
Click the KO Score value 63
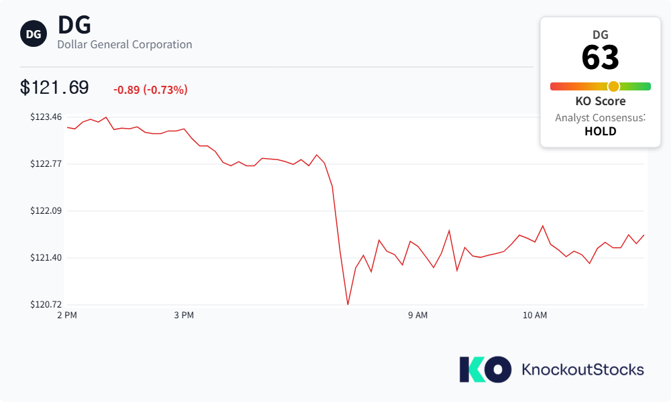click(x=600, y=57)
